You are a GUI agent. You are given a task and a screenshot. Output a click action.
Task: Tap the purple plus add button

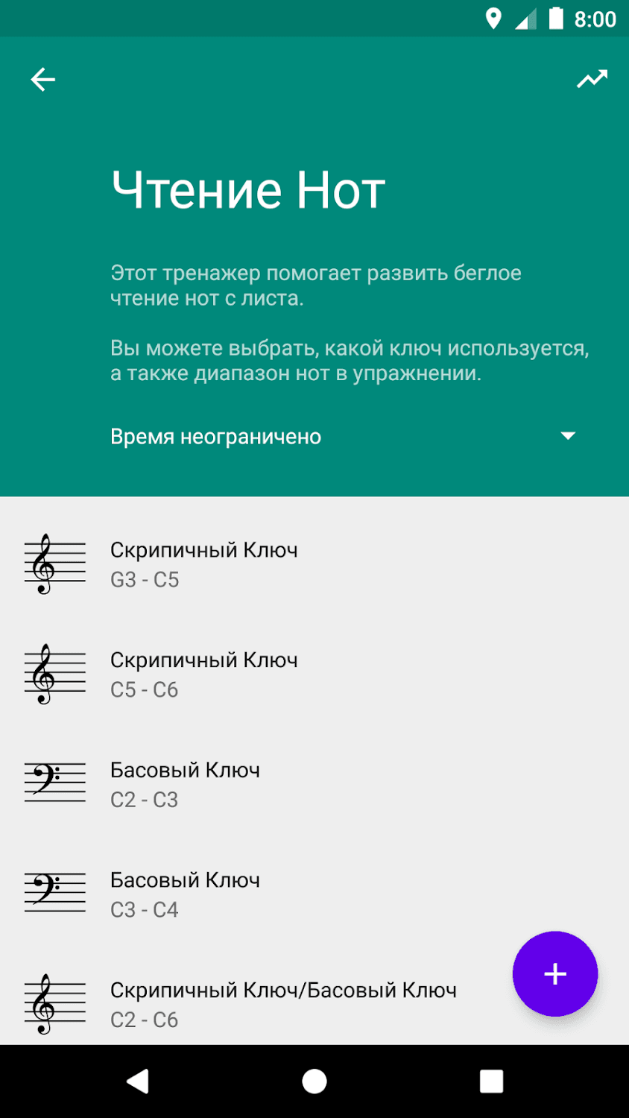[x=554, y=973]
